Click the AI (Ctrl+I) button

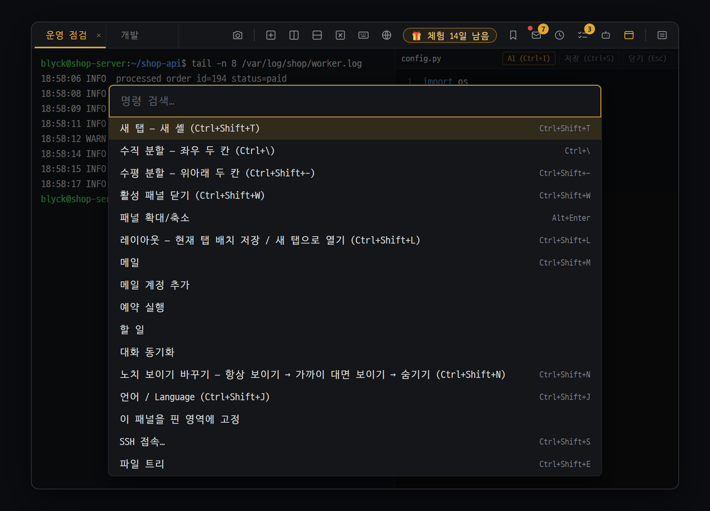pos(529,58)
